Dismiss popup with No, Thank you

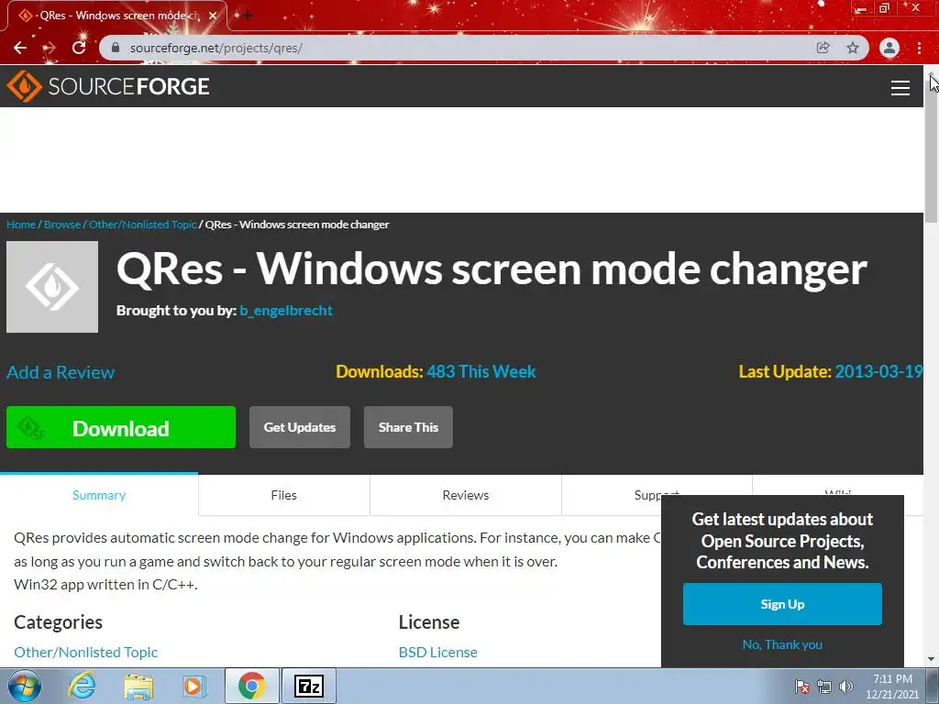tap(782, 644)
